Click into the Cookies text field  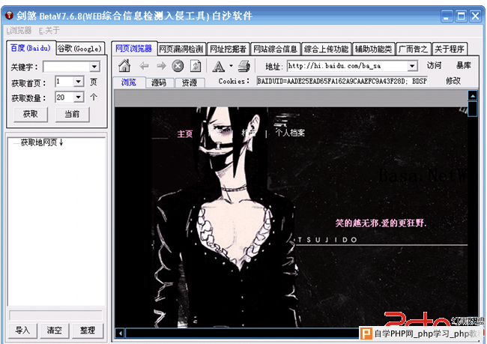pyautogui.click(x=342, y=81)
